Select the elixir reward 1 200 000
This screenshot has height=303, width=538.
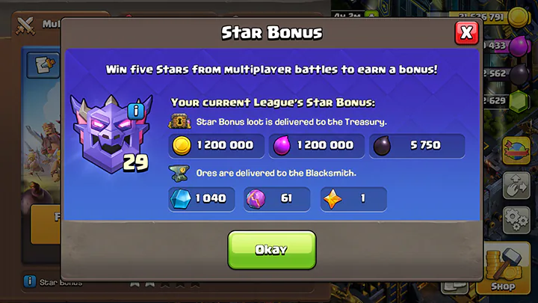[316, 146]
